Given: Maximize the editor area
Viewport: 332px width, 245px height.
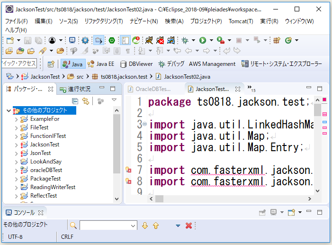Looking at the screenshot, I should point(320,88).
